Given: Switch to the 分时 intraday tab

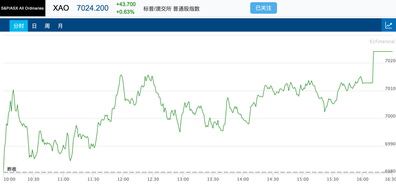Looking at the screenshot, I should click(x=19, y=26).
